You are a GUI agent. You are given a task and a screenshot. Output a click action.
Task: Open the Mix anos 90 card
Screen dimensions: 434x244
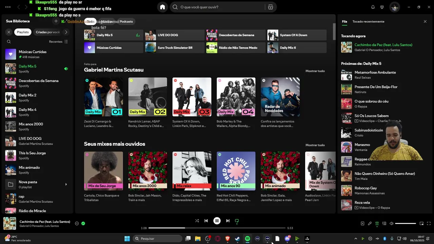coord(236,177)
